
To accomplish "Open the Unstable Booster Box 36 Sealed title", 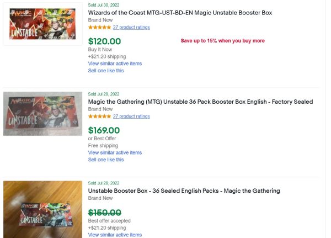I will (x=184, y=191).
